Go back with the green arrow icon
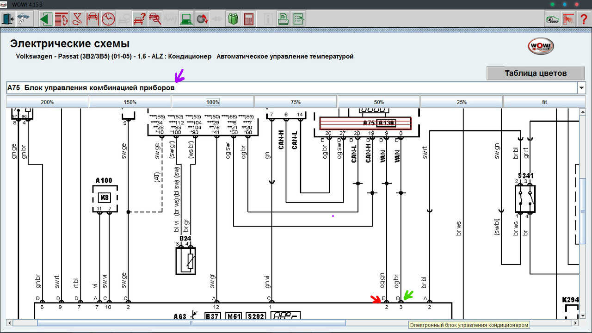This screenshot has width=592, height=333. pos(45,19)
